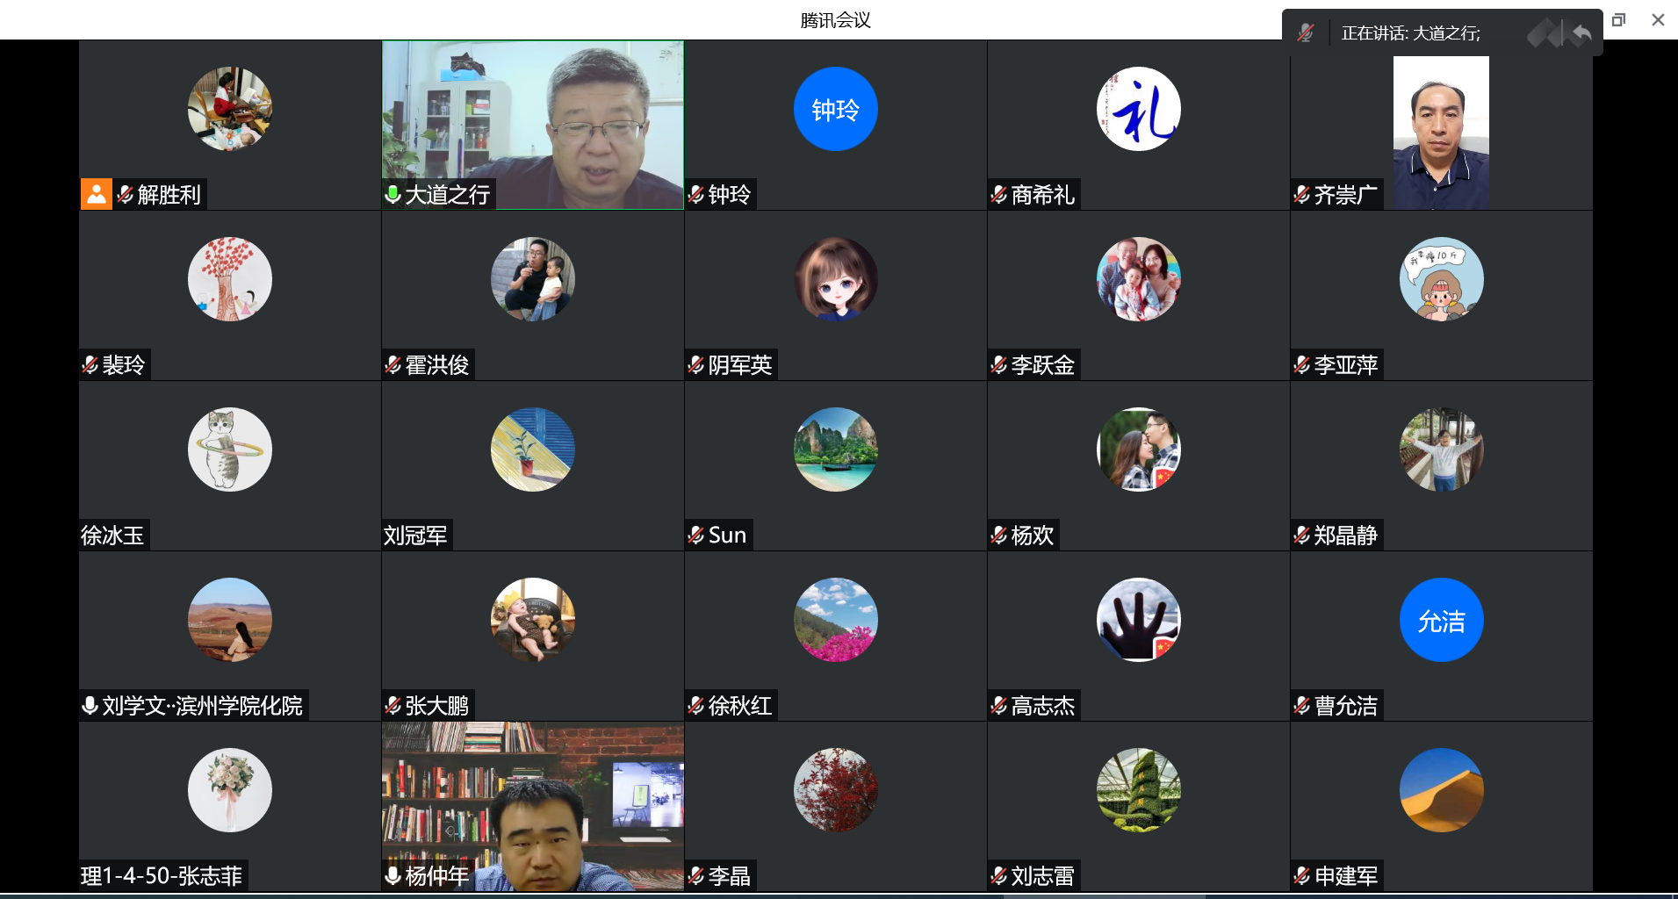Click the 刘冠军 name label
The image size is (1678, 899).
(415, 535)
